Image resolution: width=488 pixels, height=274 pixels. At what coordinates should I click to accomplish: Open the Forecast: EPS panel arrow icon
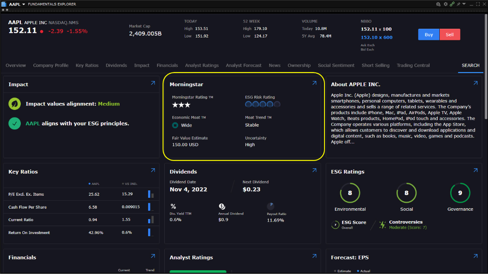[476, 256]
